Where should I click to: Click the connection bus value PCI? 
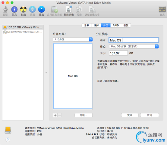[x=39, y=131]
